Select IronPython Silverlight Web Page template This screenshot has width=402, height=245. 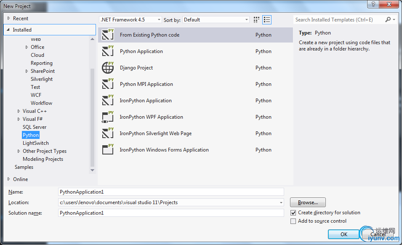point(195,133)
